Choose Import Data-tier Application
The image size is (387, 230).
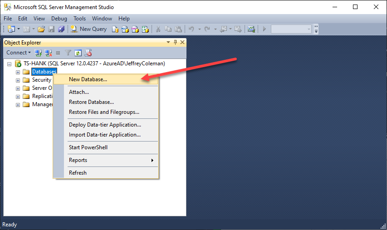point(106,135)
